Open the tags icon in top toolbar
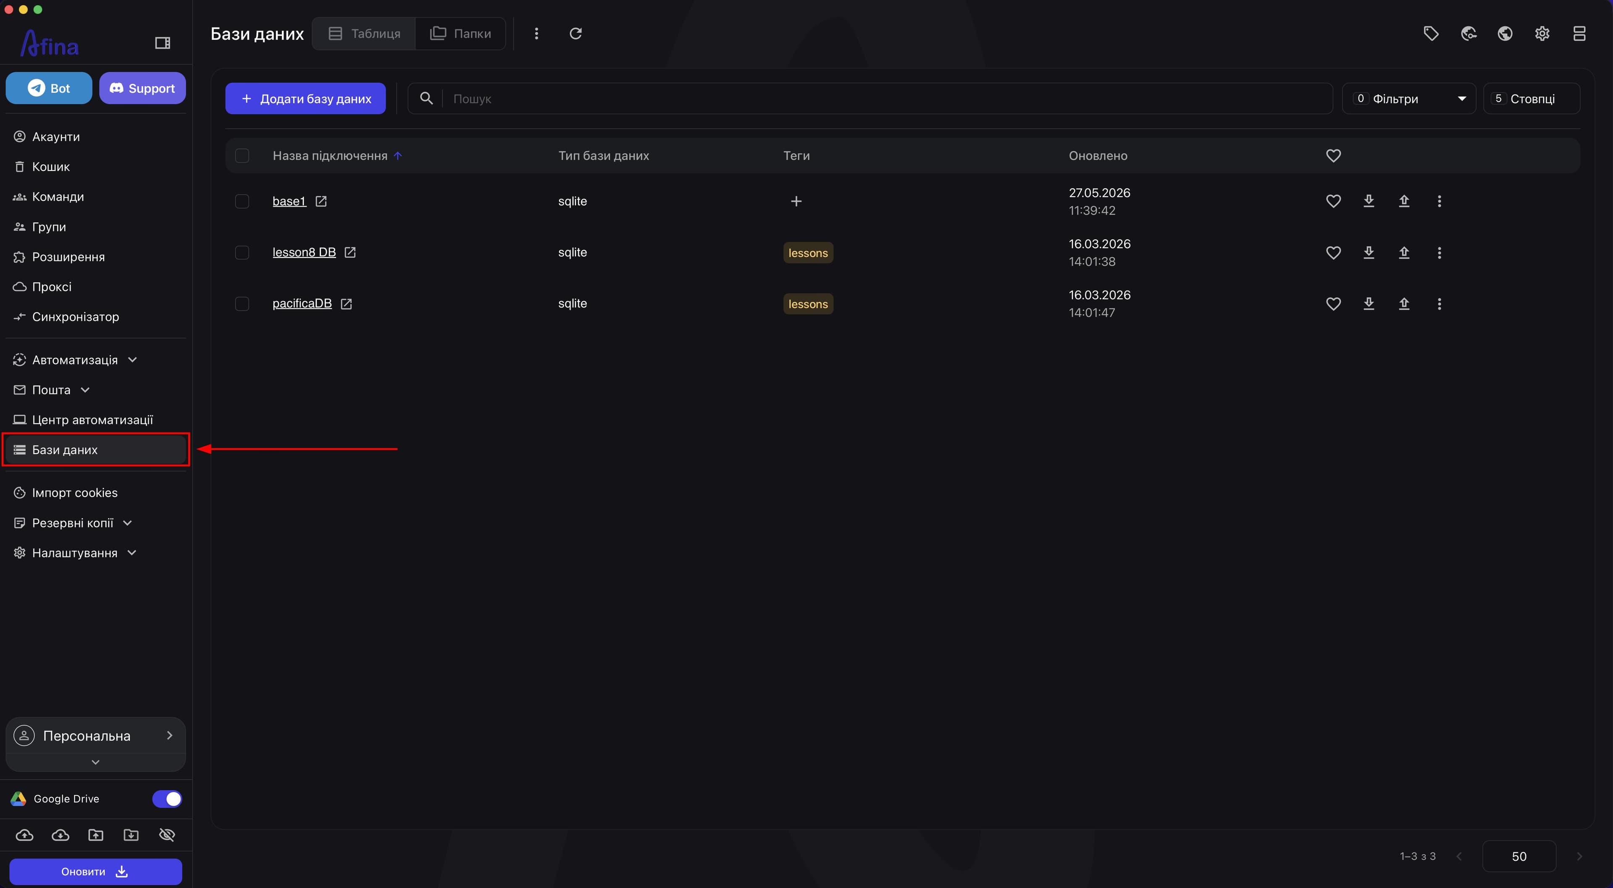The height and width of the screenshot is (888, 1613). point(1431,33)
